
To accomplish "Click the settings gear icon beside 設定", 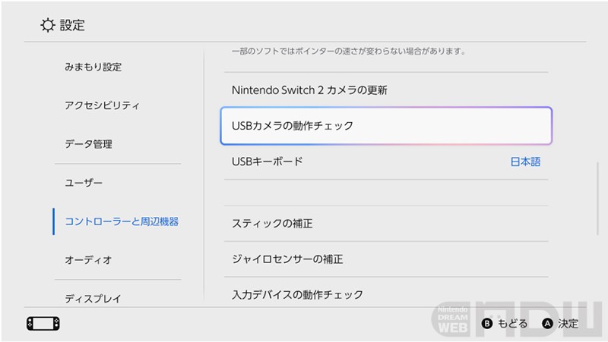I will (48, 25).
